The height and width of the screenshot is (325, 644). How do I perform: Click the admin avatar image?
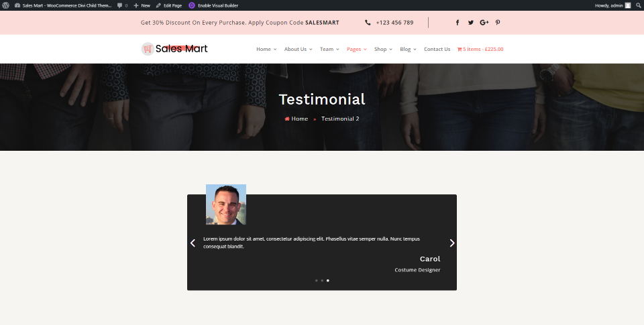tap(628, 5)
